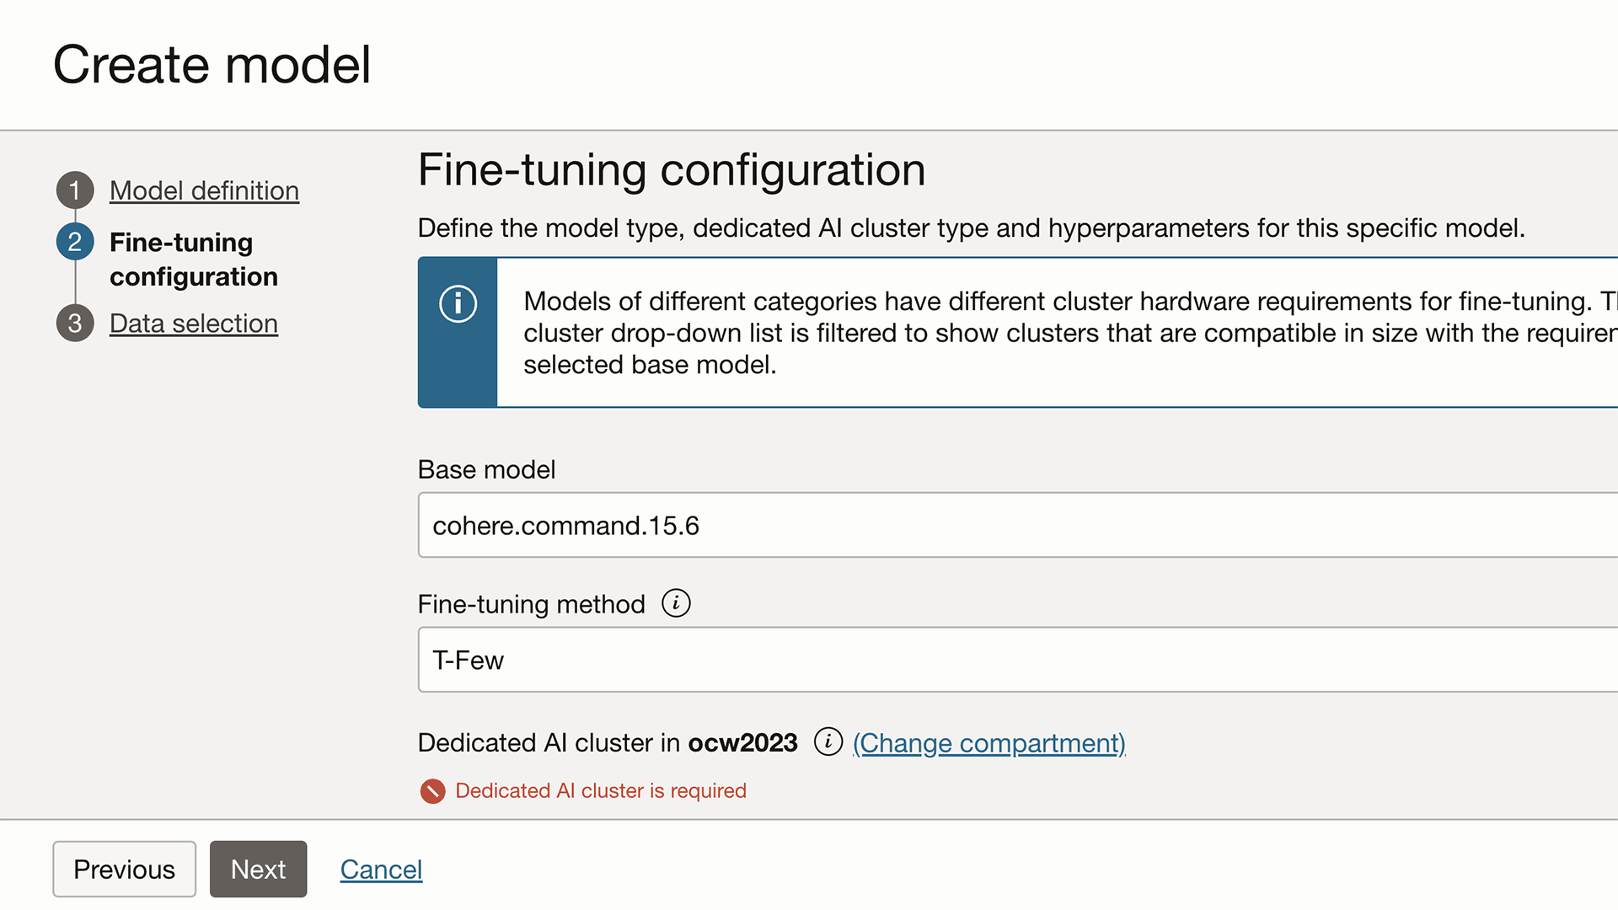This screenshot has width=1618, height=910.
Task: Expand the Base model selection field
Action: [758, 525]
